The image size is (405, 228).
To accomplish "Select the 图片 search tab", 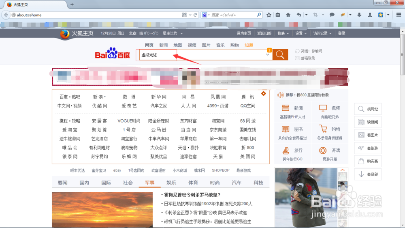I will click(206, 45).
